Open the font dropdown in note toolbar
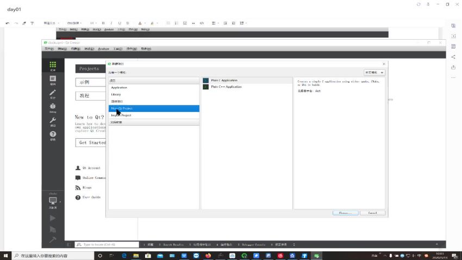462x260 pixels. pyautogui.click(x=74, y=23)
